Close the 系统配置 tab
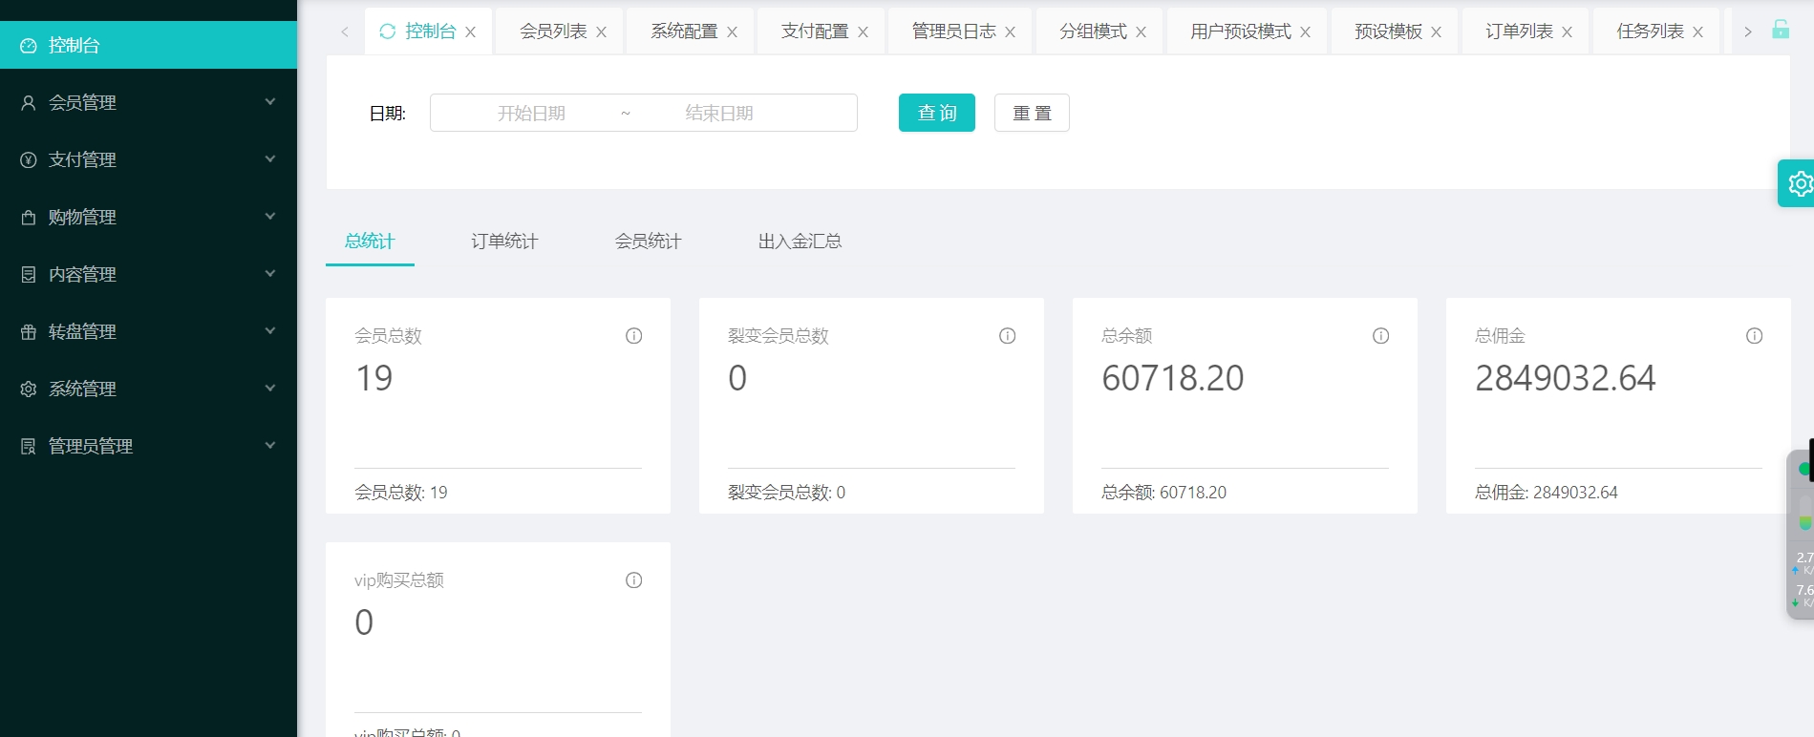 732,32
